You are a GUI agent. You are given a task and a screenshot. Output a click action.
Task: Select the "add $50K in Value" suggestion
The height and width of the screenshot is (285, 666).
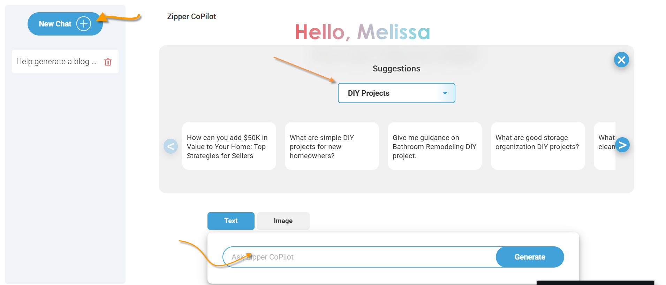(229, 146)
